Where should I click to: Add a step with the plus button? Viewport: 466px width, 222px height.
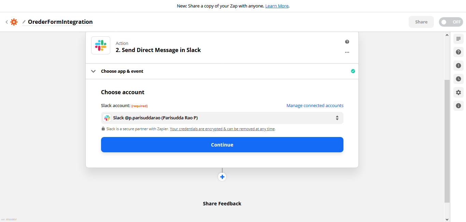222,177
